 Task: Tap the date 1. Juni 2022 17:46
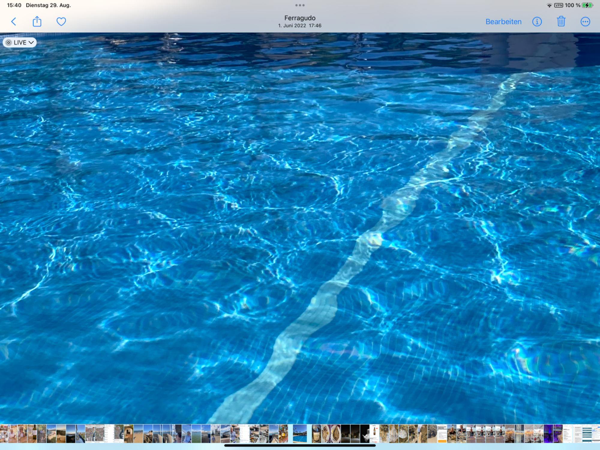coord(300,26)
